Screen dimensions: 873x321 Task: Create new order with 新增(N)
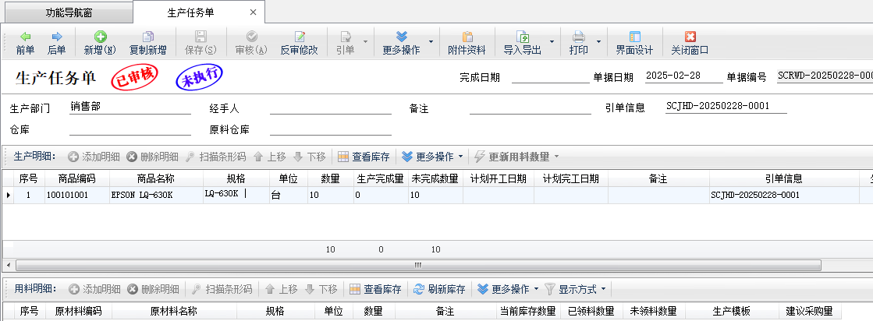[100, 42]
